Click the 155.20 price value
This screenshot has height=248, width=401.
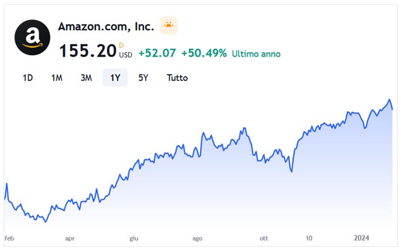point(87,52)
